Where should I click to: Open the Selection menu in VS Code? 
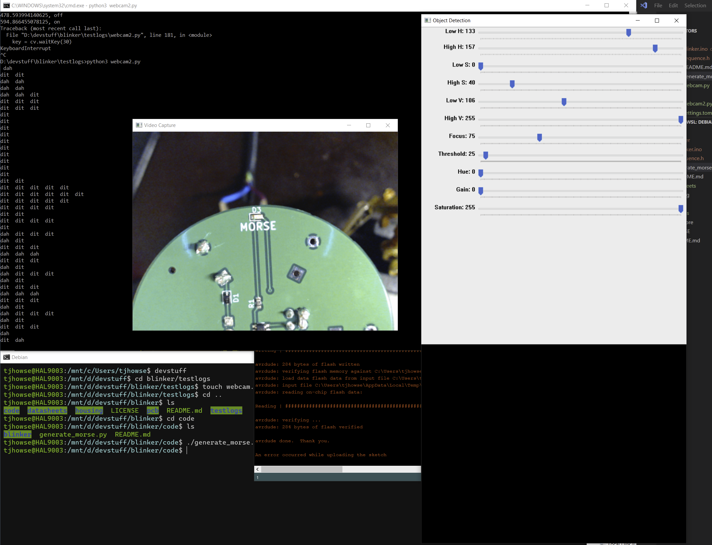coord(695,5)
